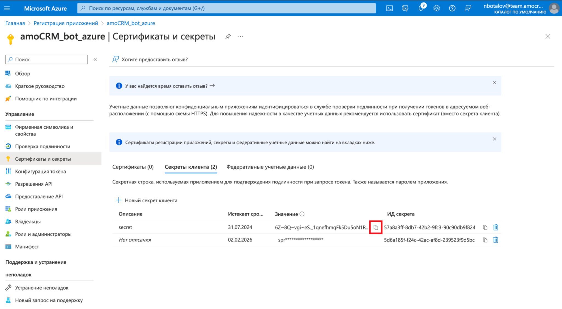Click the Истекает сро... column header
The width and height of the screenshot is (562, 309).
point(246,214)
